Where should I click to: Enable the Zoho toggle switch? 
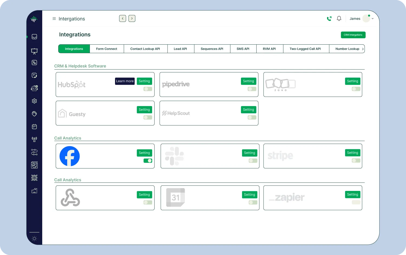click(x=356, y=89)
